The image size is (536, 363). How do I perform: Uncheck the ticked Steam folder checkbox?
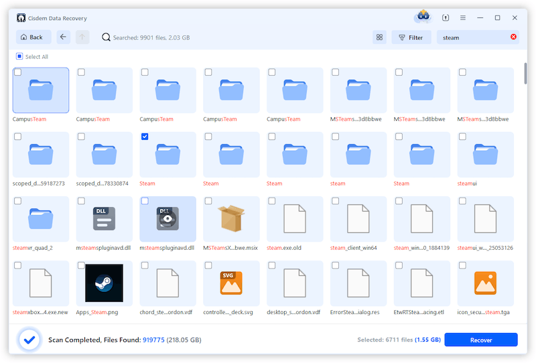[145, 137]
